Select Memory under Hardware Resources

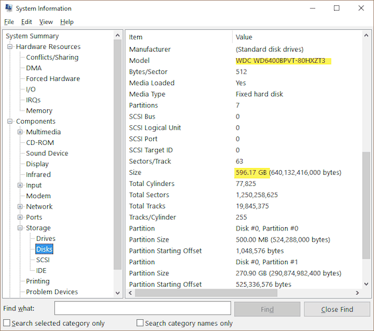[x=39, y=111]
